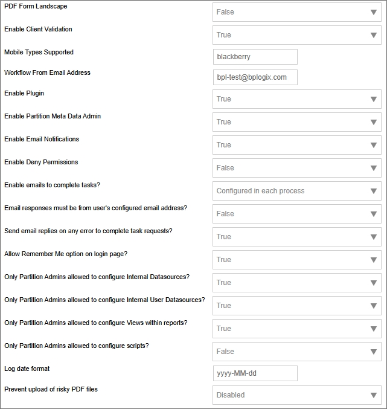Open dropdown for email responses from configured address

[296, 214]
